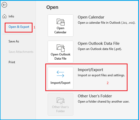Click Save Attachments menu entry
This screenshot has height=120, width=139.
click(x=21, y=52)
